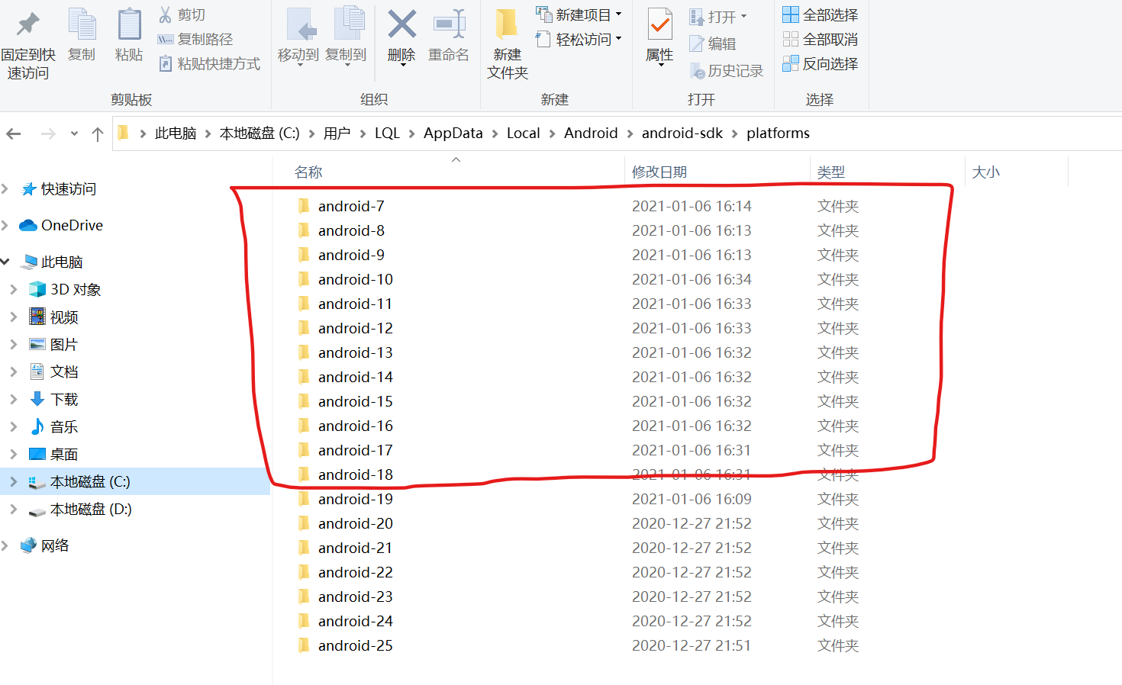The height and width of the screenshot is (685, 1122).
Task: Sort by the 类型 column header
Action: point(831,172)
